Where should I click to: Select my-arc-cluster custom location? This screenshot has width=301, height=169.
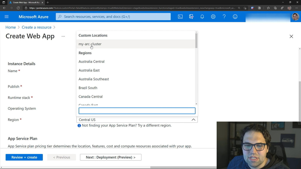(136, 44)
